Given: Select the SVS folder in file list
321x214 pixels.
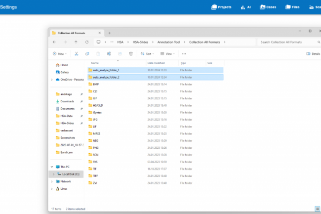Looking at the screenshot, I should (x=96, y=162).
